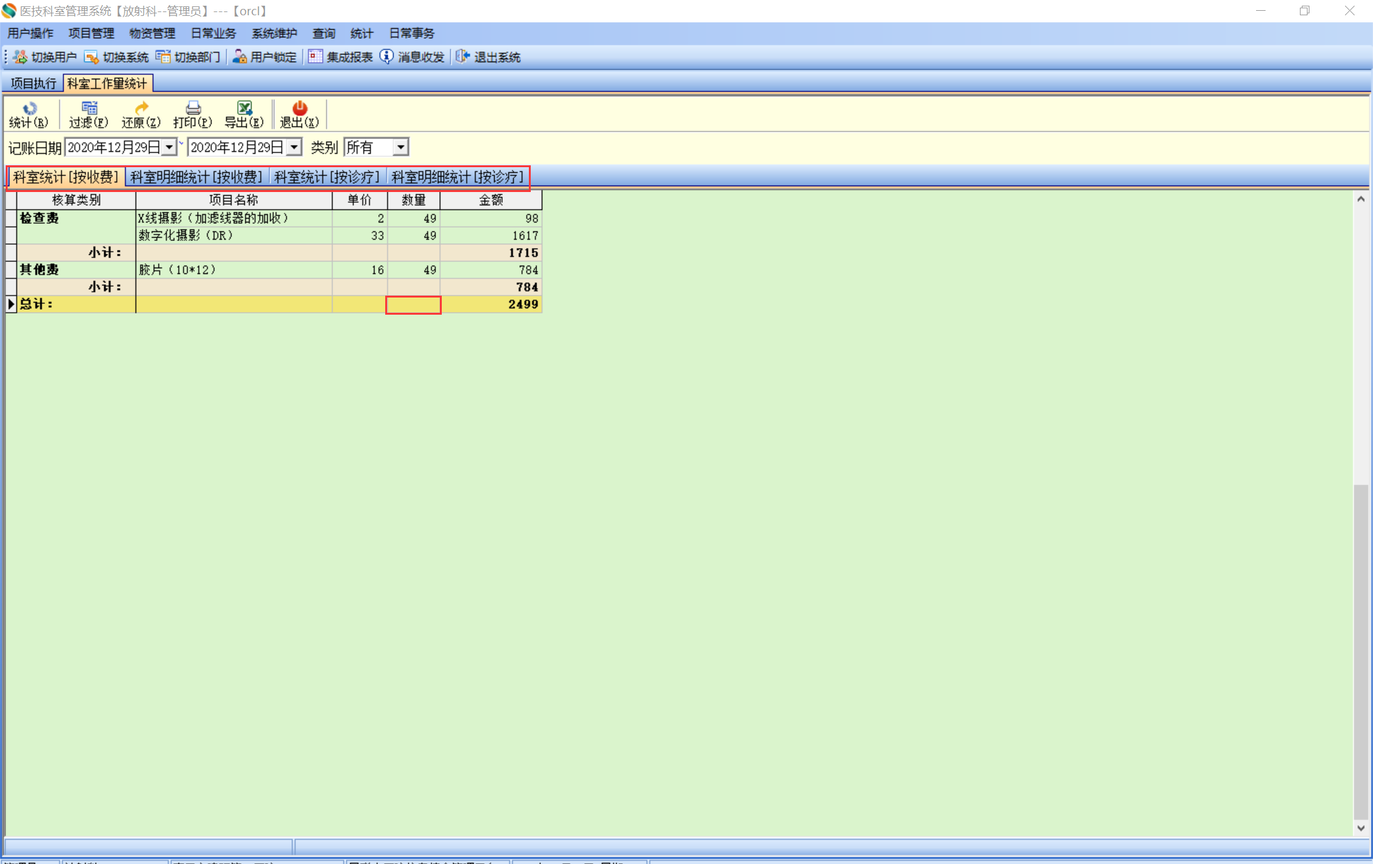This screenshot has height=864, width=1373.
Task: Click 切换用户 switch user toolbar icon
Action: click(44, 57)
